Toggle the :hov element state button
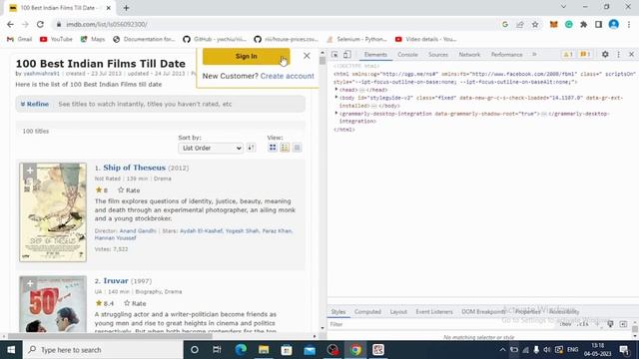This screenshot has height=359, width=639. (565, 324)
